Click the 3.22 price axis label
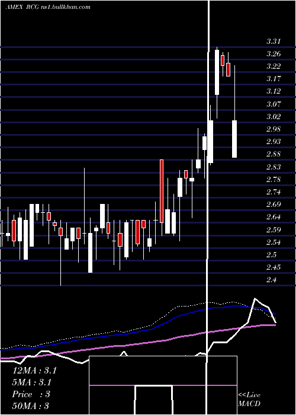The height and width of the screenshot is (415, 296). point(274,66)
